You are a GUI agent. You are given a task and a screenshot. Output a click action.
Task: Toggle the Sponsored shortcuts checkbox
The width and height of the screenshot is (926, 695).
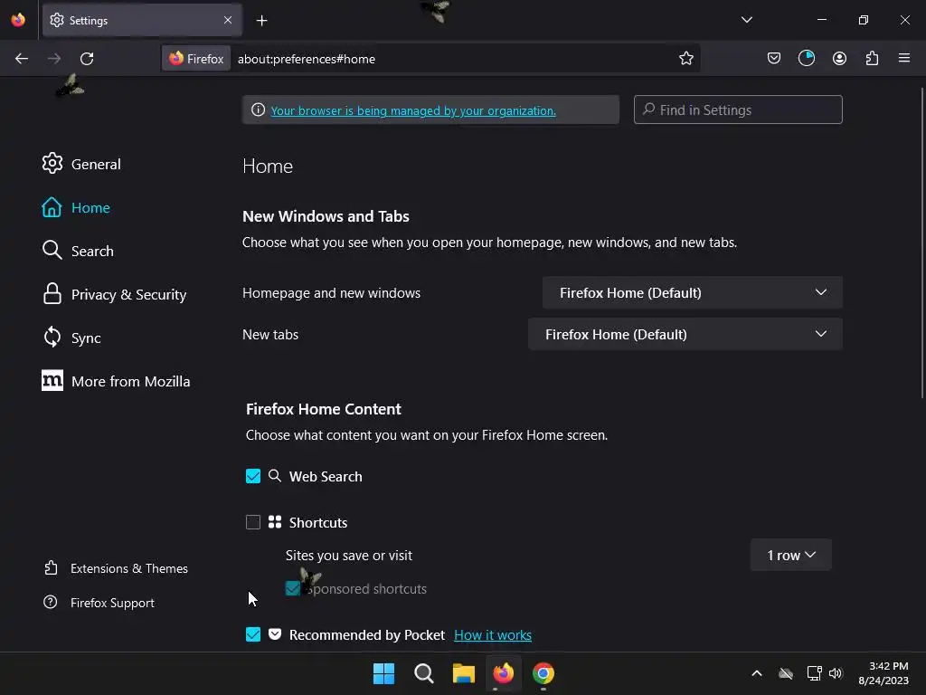tap(292, 588)
